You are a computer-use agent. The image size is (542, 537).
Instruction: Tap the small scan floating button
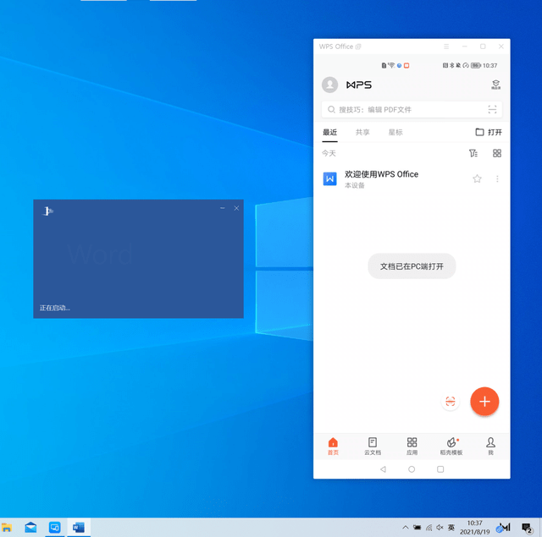coord(450,402)
